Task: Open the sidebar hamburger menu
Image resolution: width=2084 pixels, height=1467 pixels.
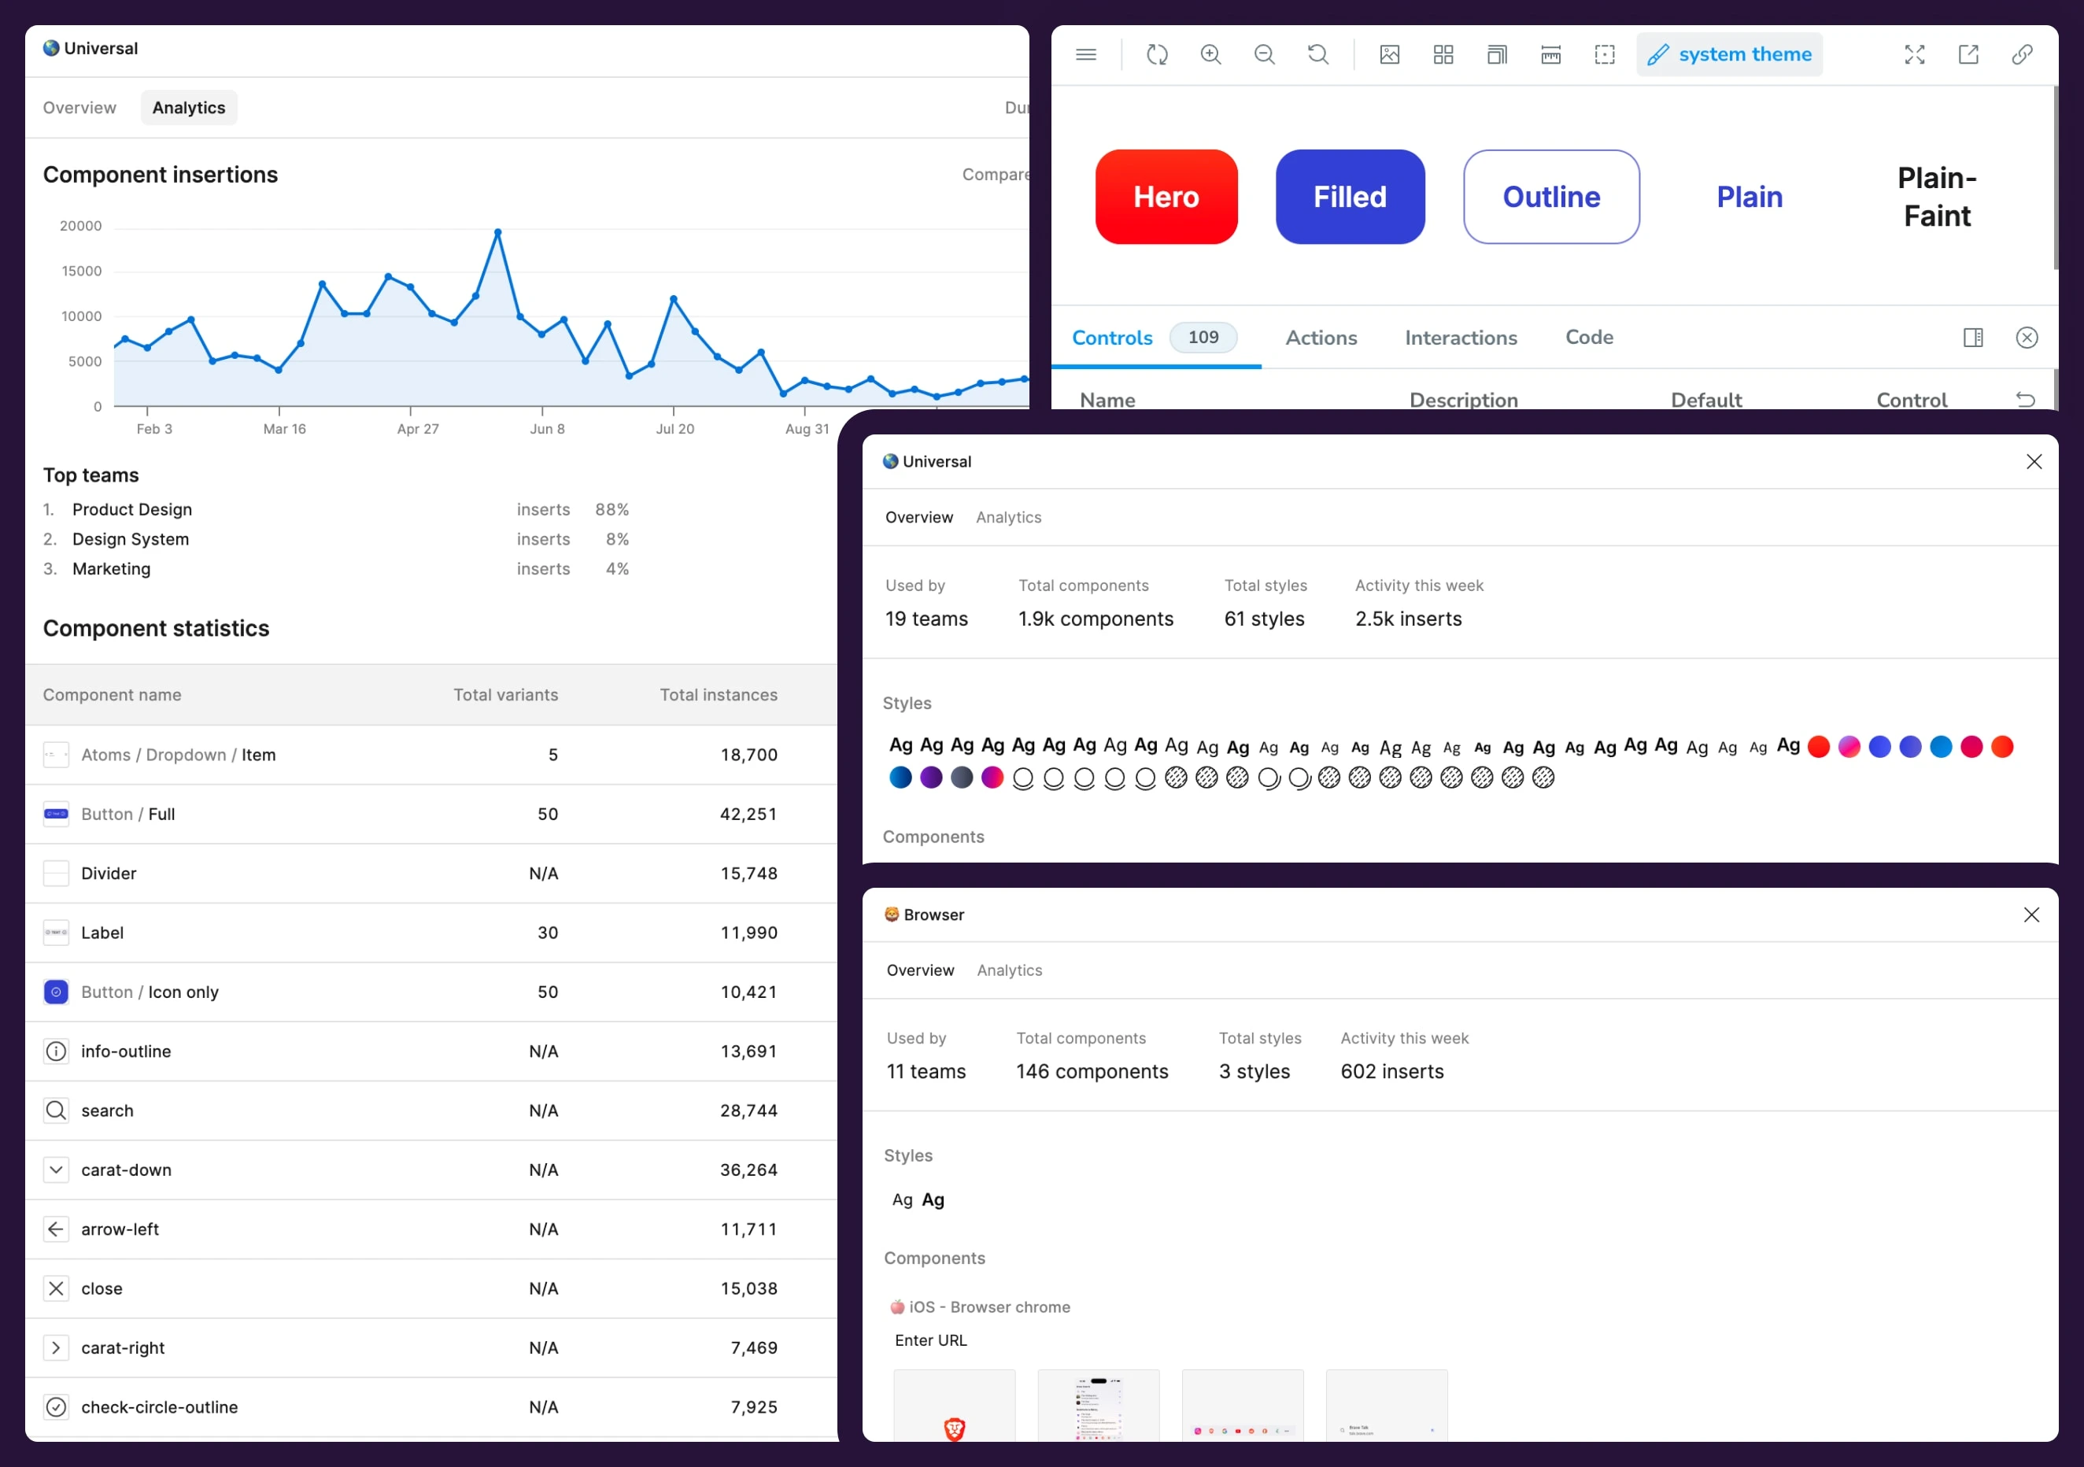Action: coord(1085,54)
